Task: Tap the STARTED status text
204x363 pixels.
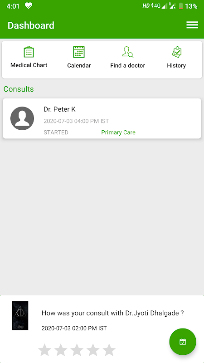Action: [56, 132]
